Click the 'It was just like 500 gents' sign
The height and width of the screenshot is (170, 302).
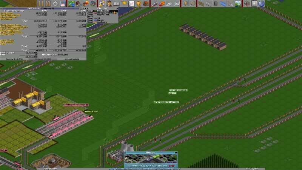[x=166, y=102]
